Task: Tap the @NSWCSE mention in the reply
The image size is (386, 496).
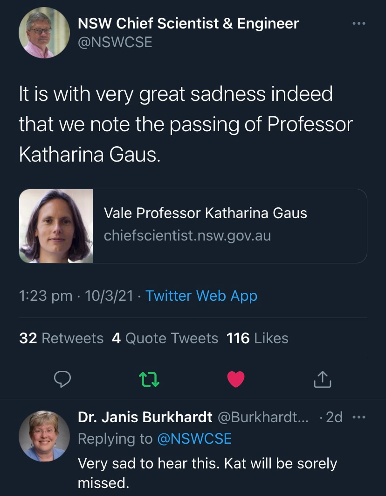Action: coord(194,439)
